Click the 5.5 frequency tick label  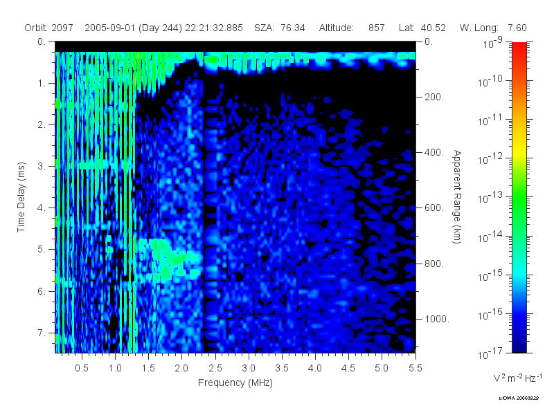coord(415,368)
